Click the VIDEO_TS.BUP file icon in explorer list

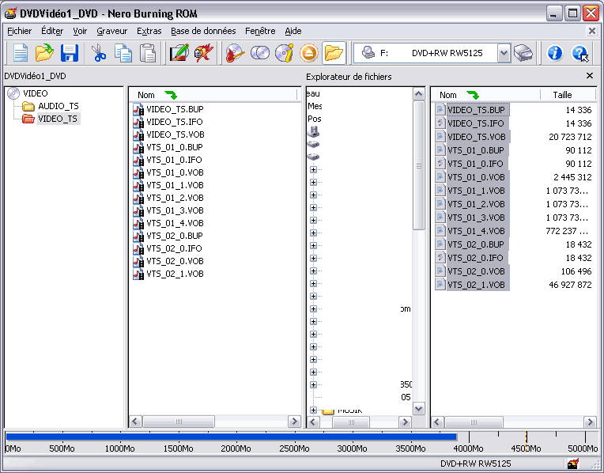(x=440, y=110)
